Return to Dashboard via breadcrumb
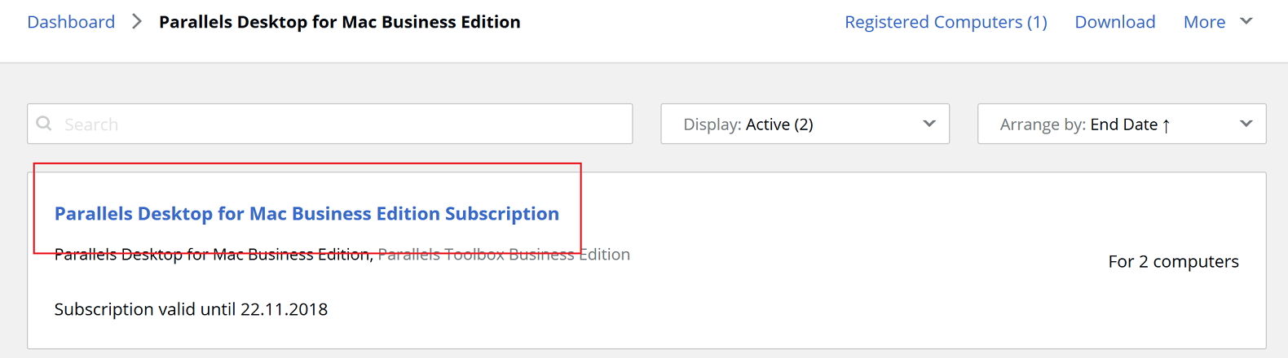This screenshot has height=358, width=1288. [71, 22]
